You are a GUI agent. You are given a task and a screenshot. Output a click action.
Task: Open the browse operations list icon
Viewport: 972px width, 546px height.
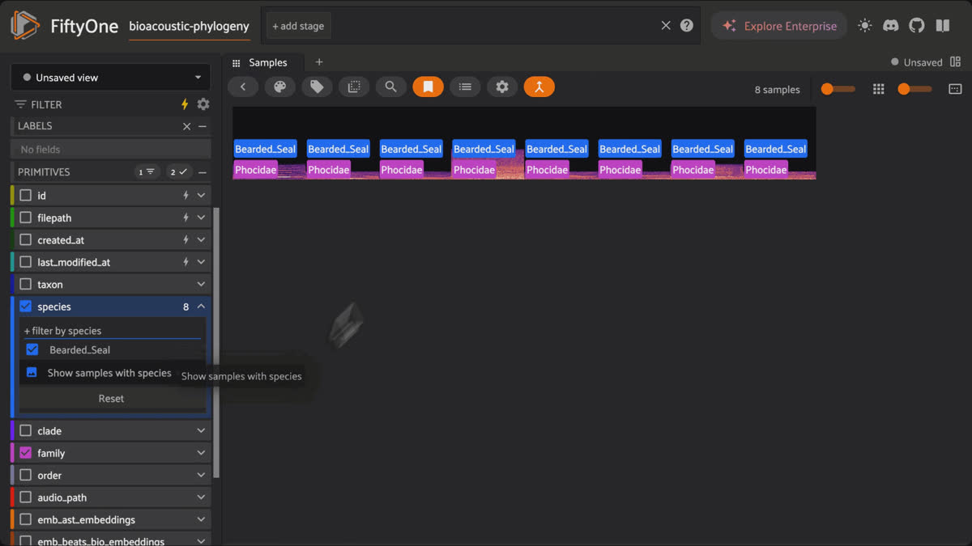click(465, 87)
